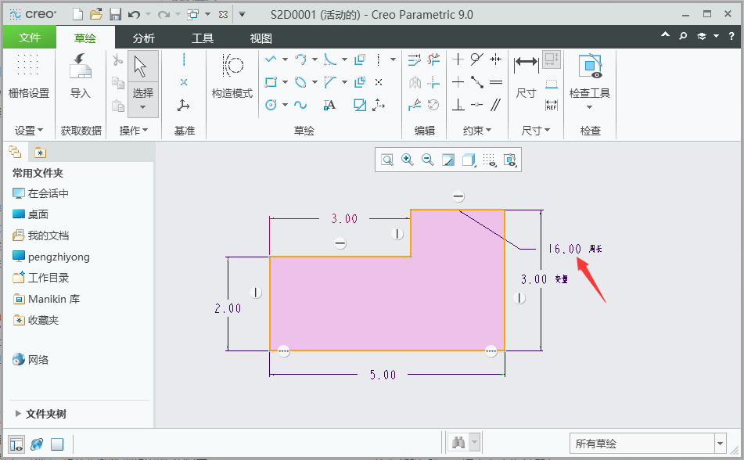Click the datum Point tool in the 基准 group
The width and height of the screenshot is (744, 460).
tap(184, 82)
